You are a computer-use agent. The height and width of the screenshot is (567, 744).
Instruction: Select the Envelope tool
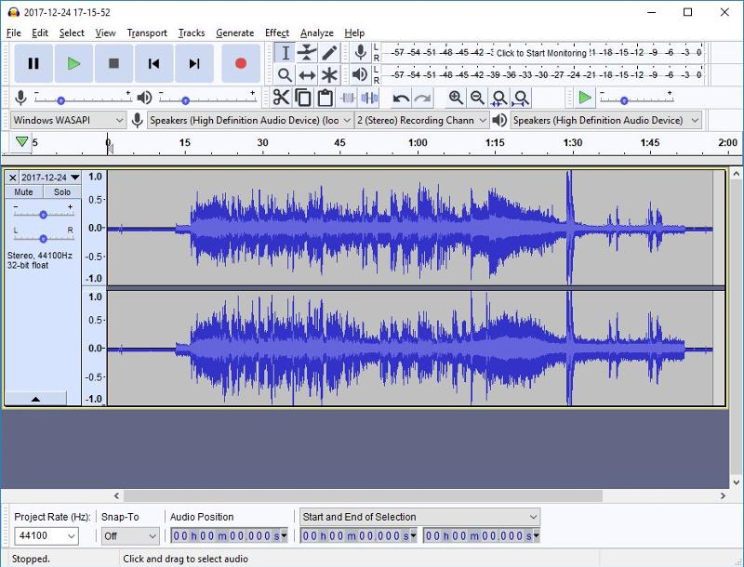pyautogui.click(x=307, y=53)
